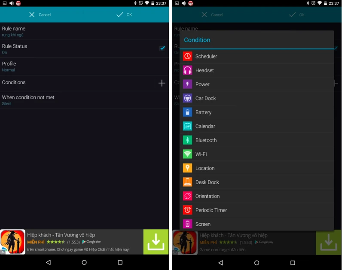Tap left status bar alarm clock icon
This screenshot has width=342, height=270.
click(x=141, y=3)
